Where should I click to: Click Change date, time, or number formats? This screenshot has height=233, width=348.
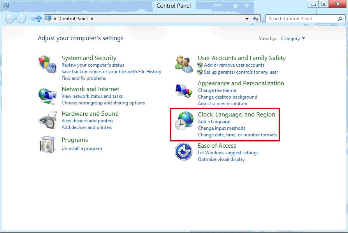click(x=237, y=135)
